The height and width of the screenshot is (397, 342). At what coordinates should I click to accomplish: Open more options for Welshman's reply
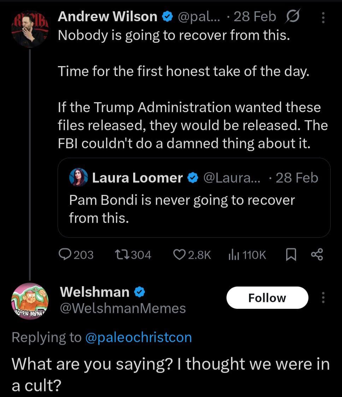(323, 298)
